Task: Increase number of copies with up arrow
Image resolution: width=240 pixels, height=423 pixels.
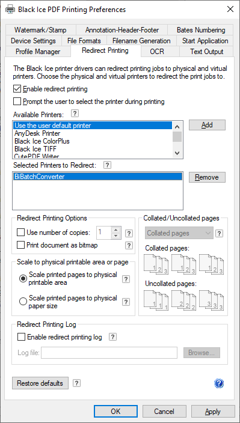Action: [x=116, y=230]
